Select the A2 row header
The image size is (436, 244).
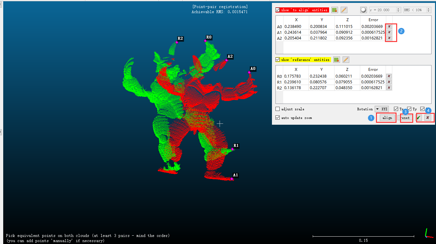[279, 38]
